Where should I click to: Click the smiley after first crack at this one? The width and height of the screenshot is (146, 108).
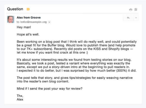click(87, 53)
